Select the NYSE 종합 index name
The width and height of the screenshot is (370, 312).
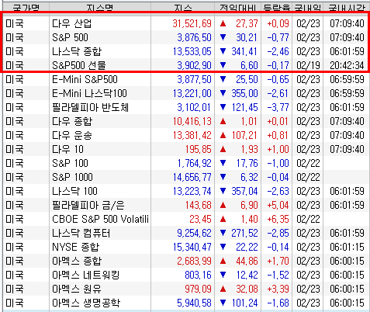pyautogui.click(x=75, y=247)
